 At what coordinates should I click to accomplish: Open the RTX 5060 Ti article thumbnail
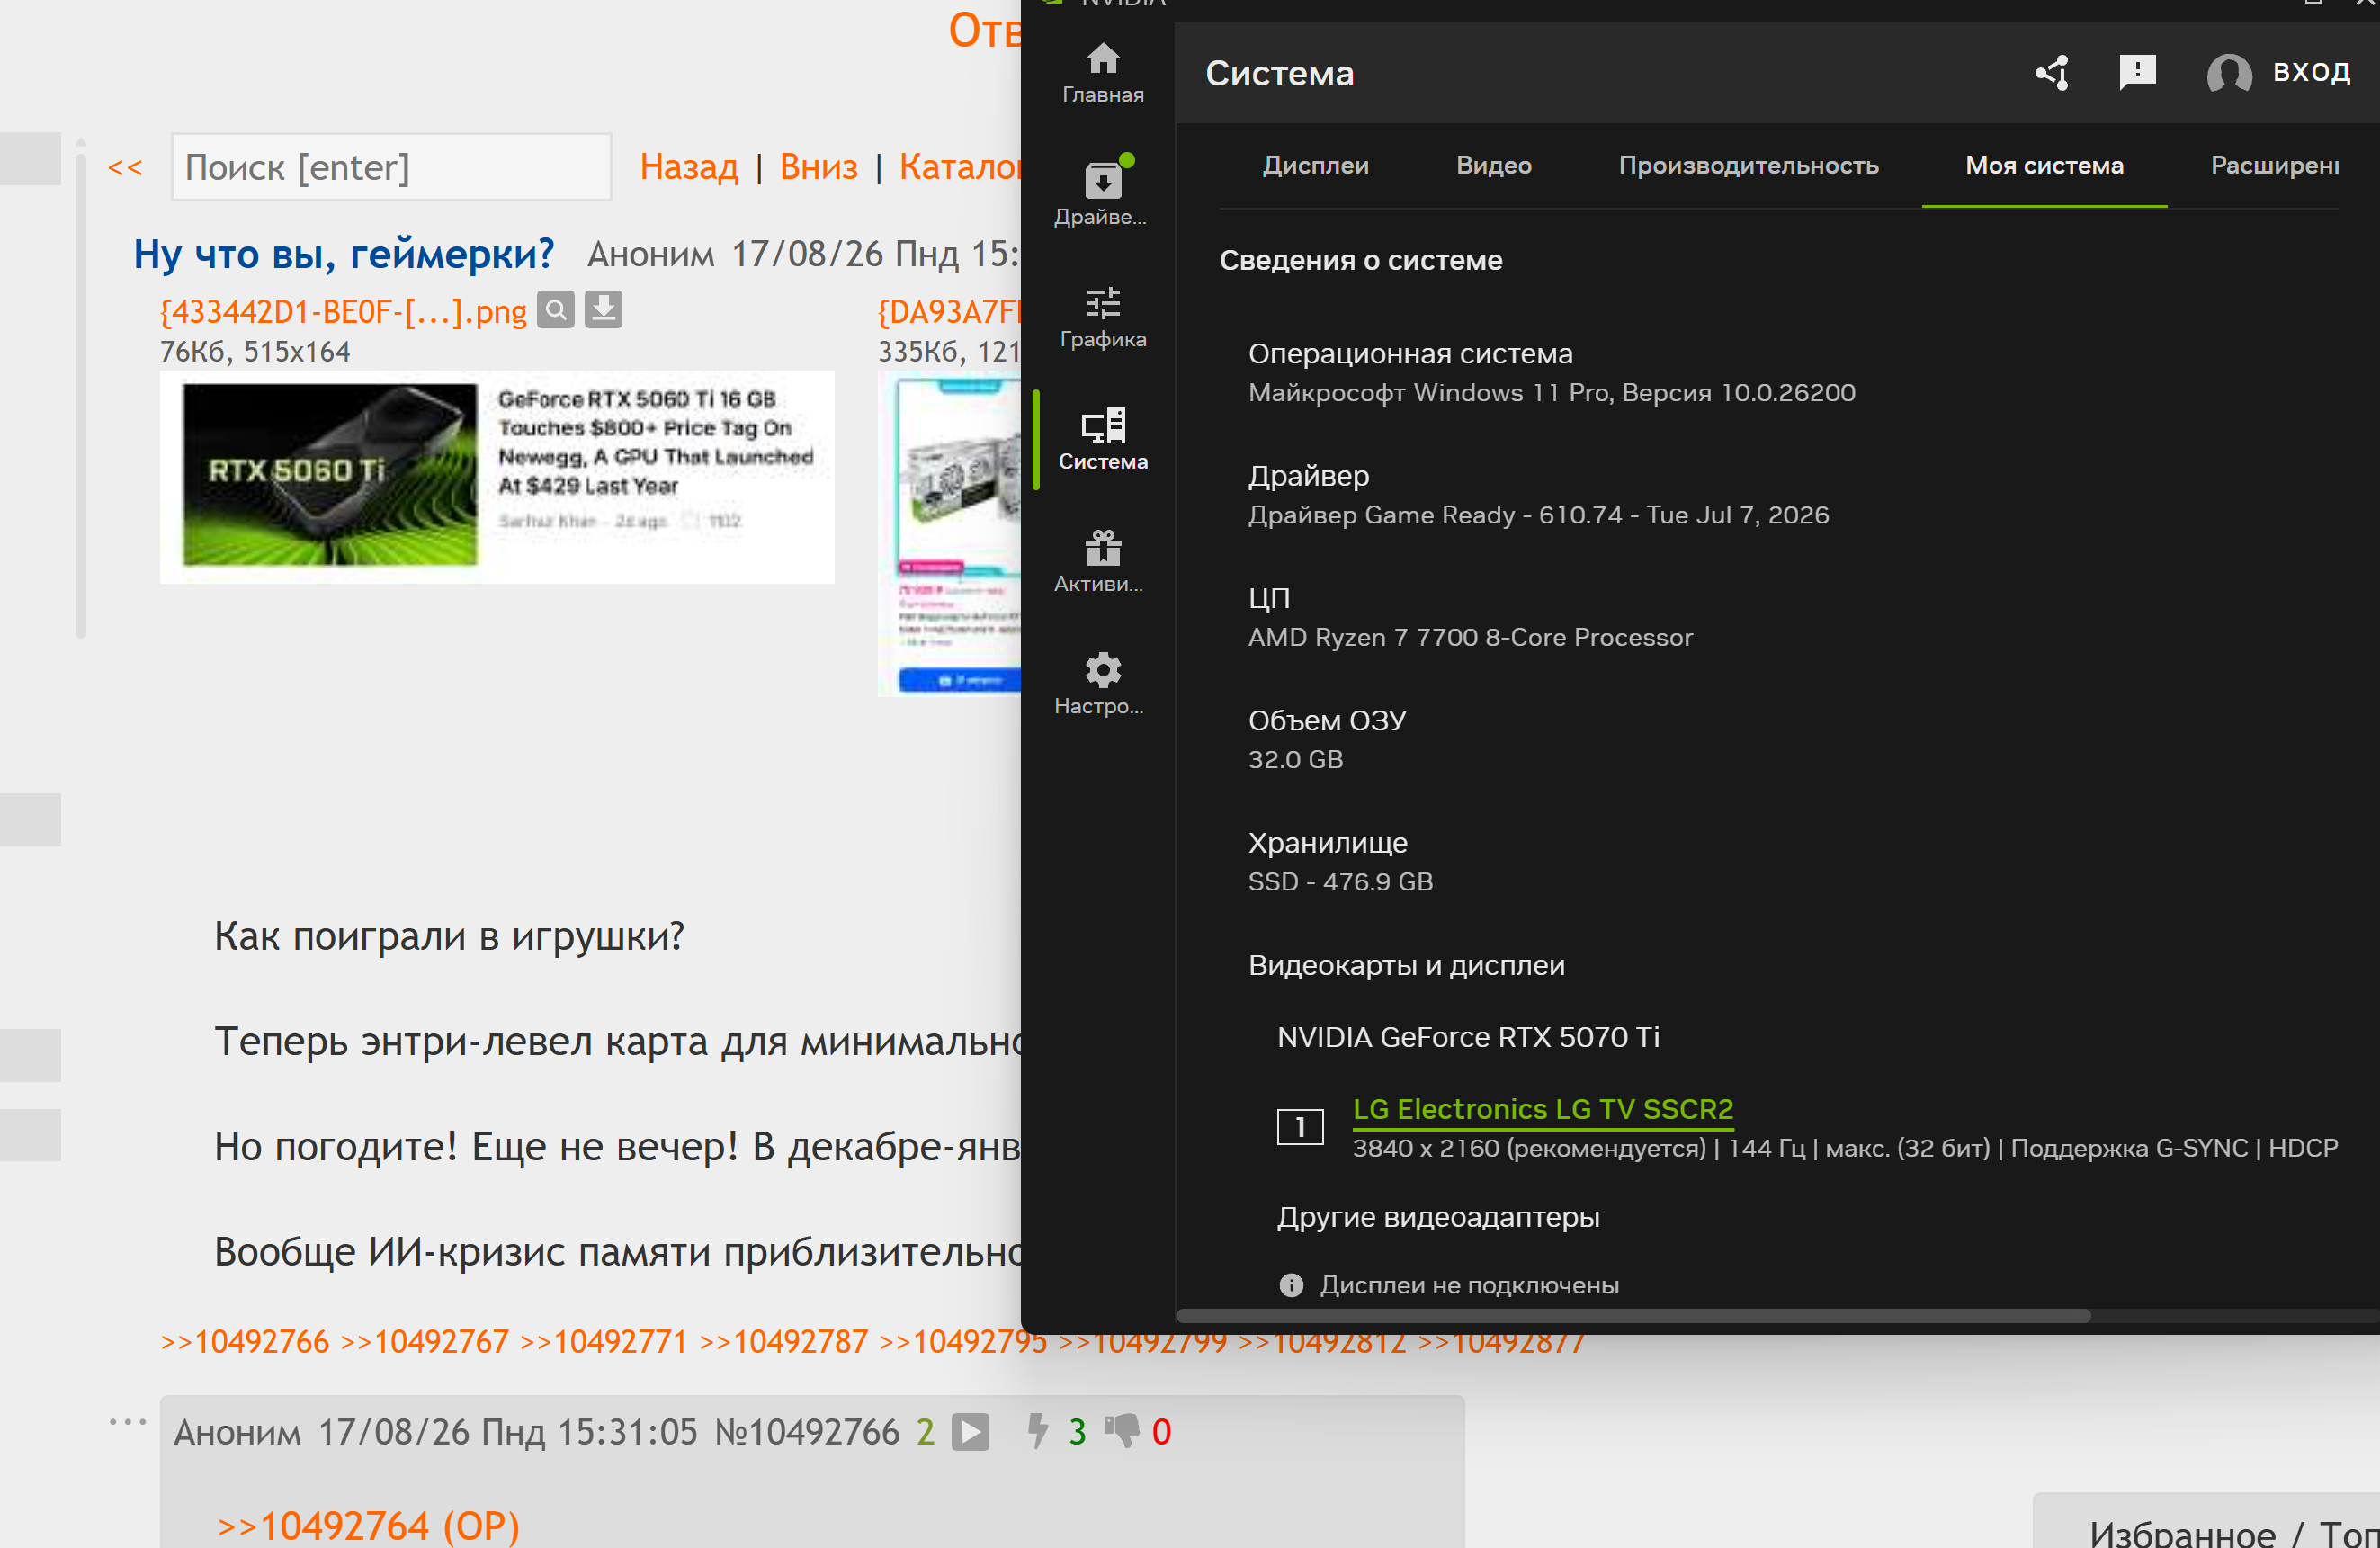[496, 477]
